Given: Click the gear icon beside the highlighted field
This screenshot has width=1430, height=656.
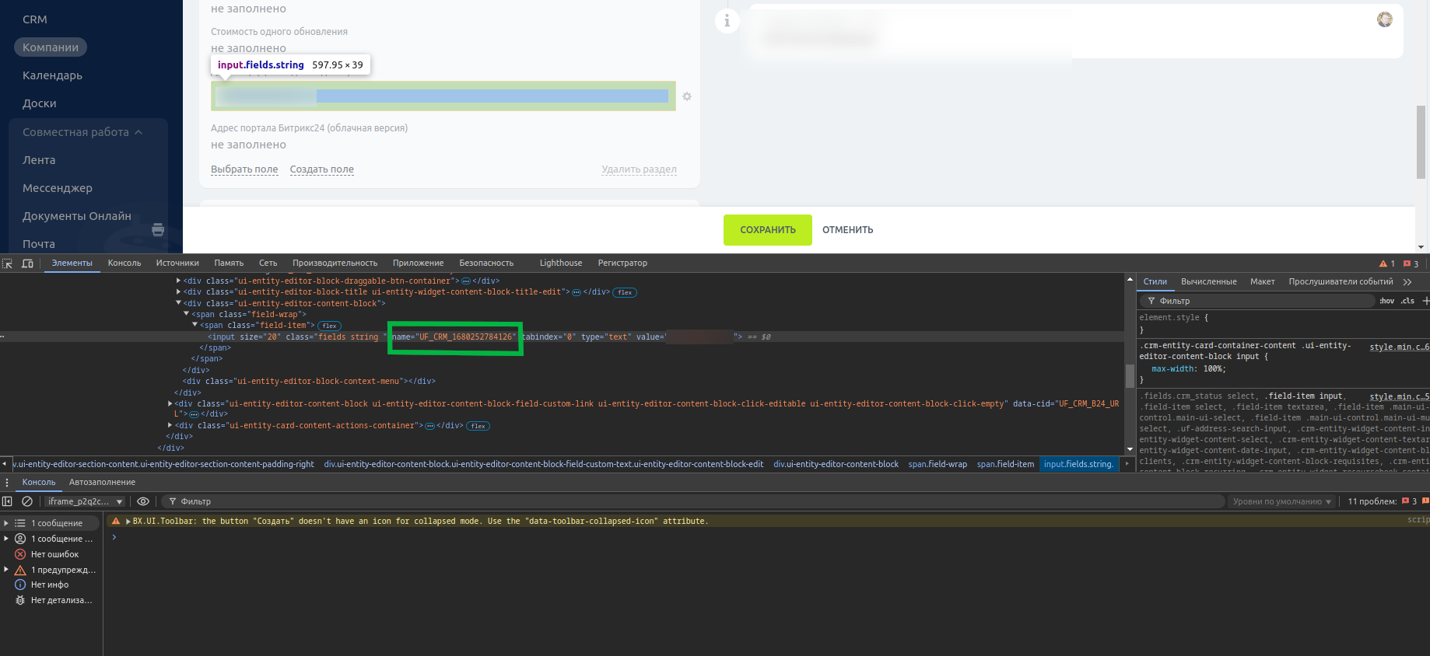Looking at the screenshot, I should [687, 96].
